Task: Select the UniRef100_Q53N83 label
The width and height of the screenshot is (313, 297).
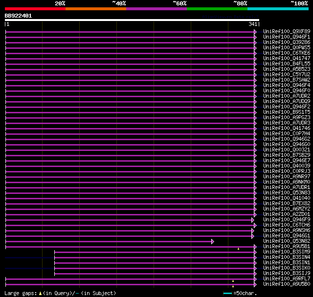Action: [287, 193]
